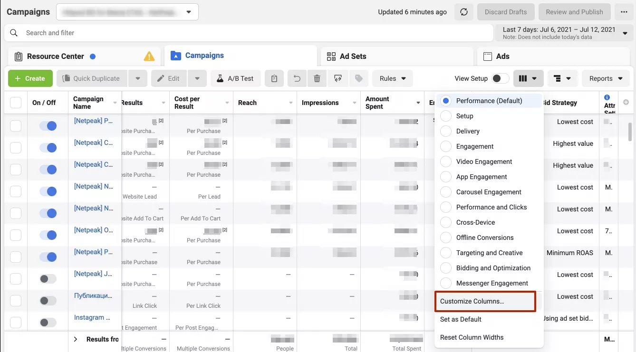Switch to the Ads tab
The width and height of the screenshot is (636, 352).
[553, 56]
